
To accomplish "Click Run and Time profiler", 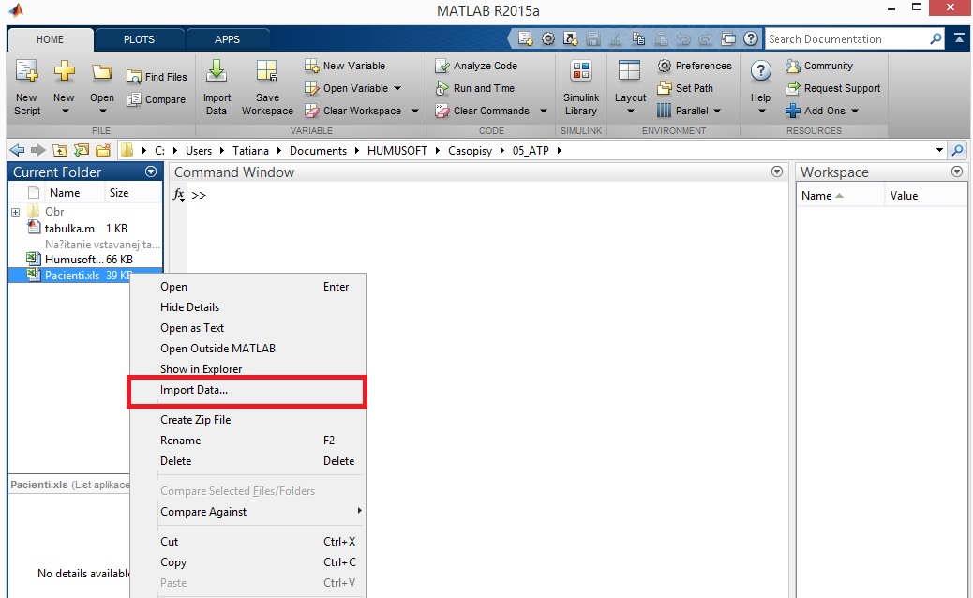I will tap(475, 88).
